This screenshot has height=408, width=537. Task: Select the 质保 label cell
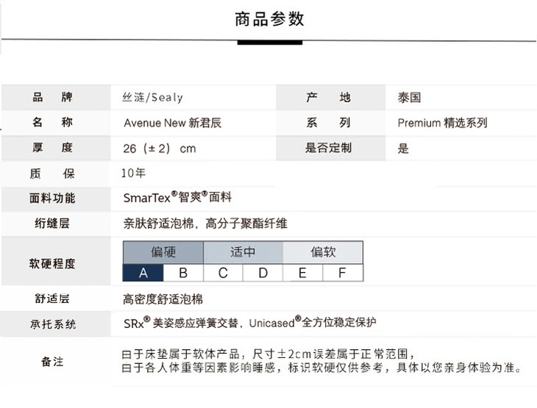[56, 173]
